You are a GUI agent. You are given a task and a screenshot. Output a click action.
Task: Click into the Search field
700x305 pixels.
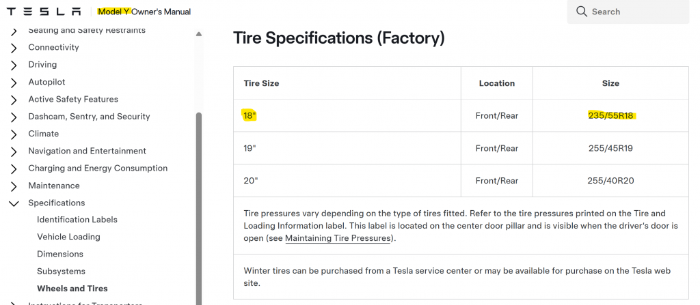point(636,12)
